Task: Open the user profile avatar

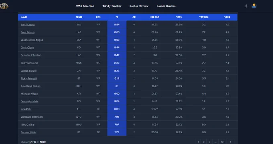Action: (254, 6)
